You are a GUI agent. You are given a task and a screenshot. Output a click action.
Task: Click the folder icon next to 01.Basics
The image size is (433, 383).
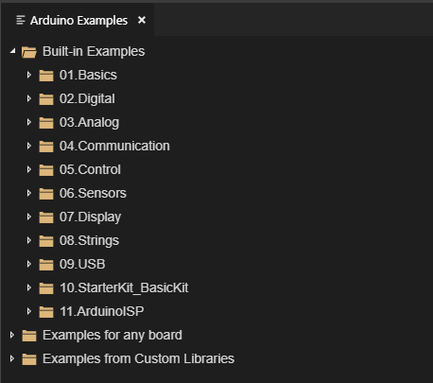46,76
